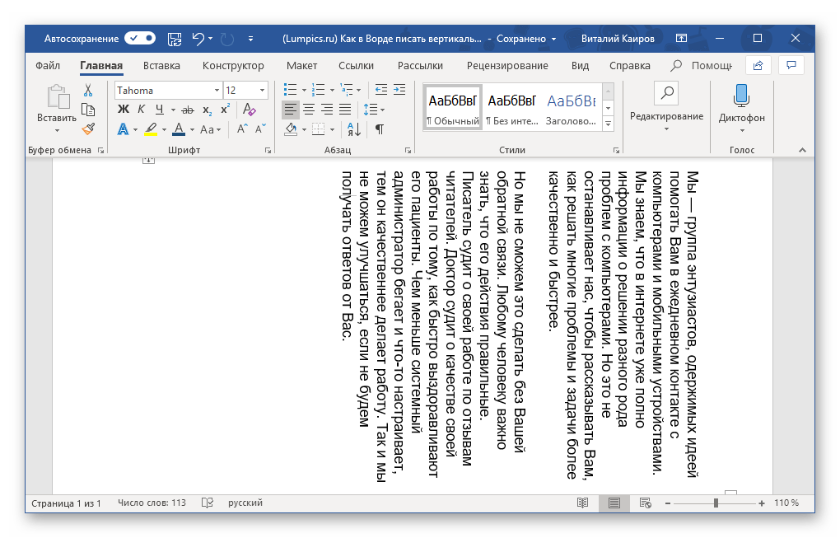Screen dimensions: 840x538
Task: Click the Sort A-Z icon
Action: tap(352, 129)
